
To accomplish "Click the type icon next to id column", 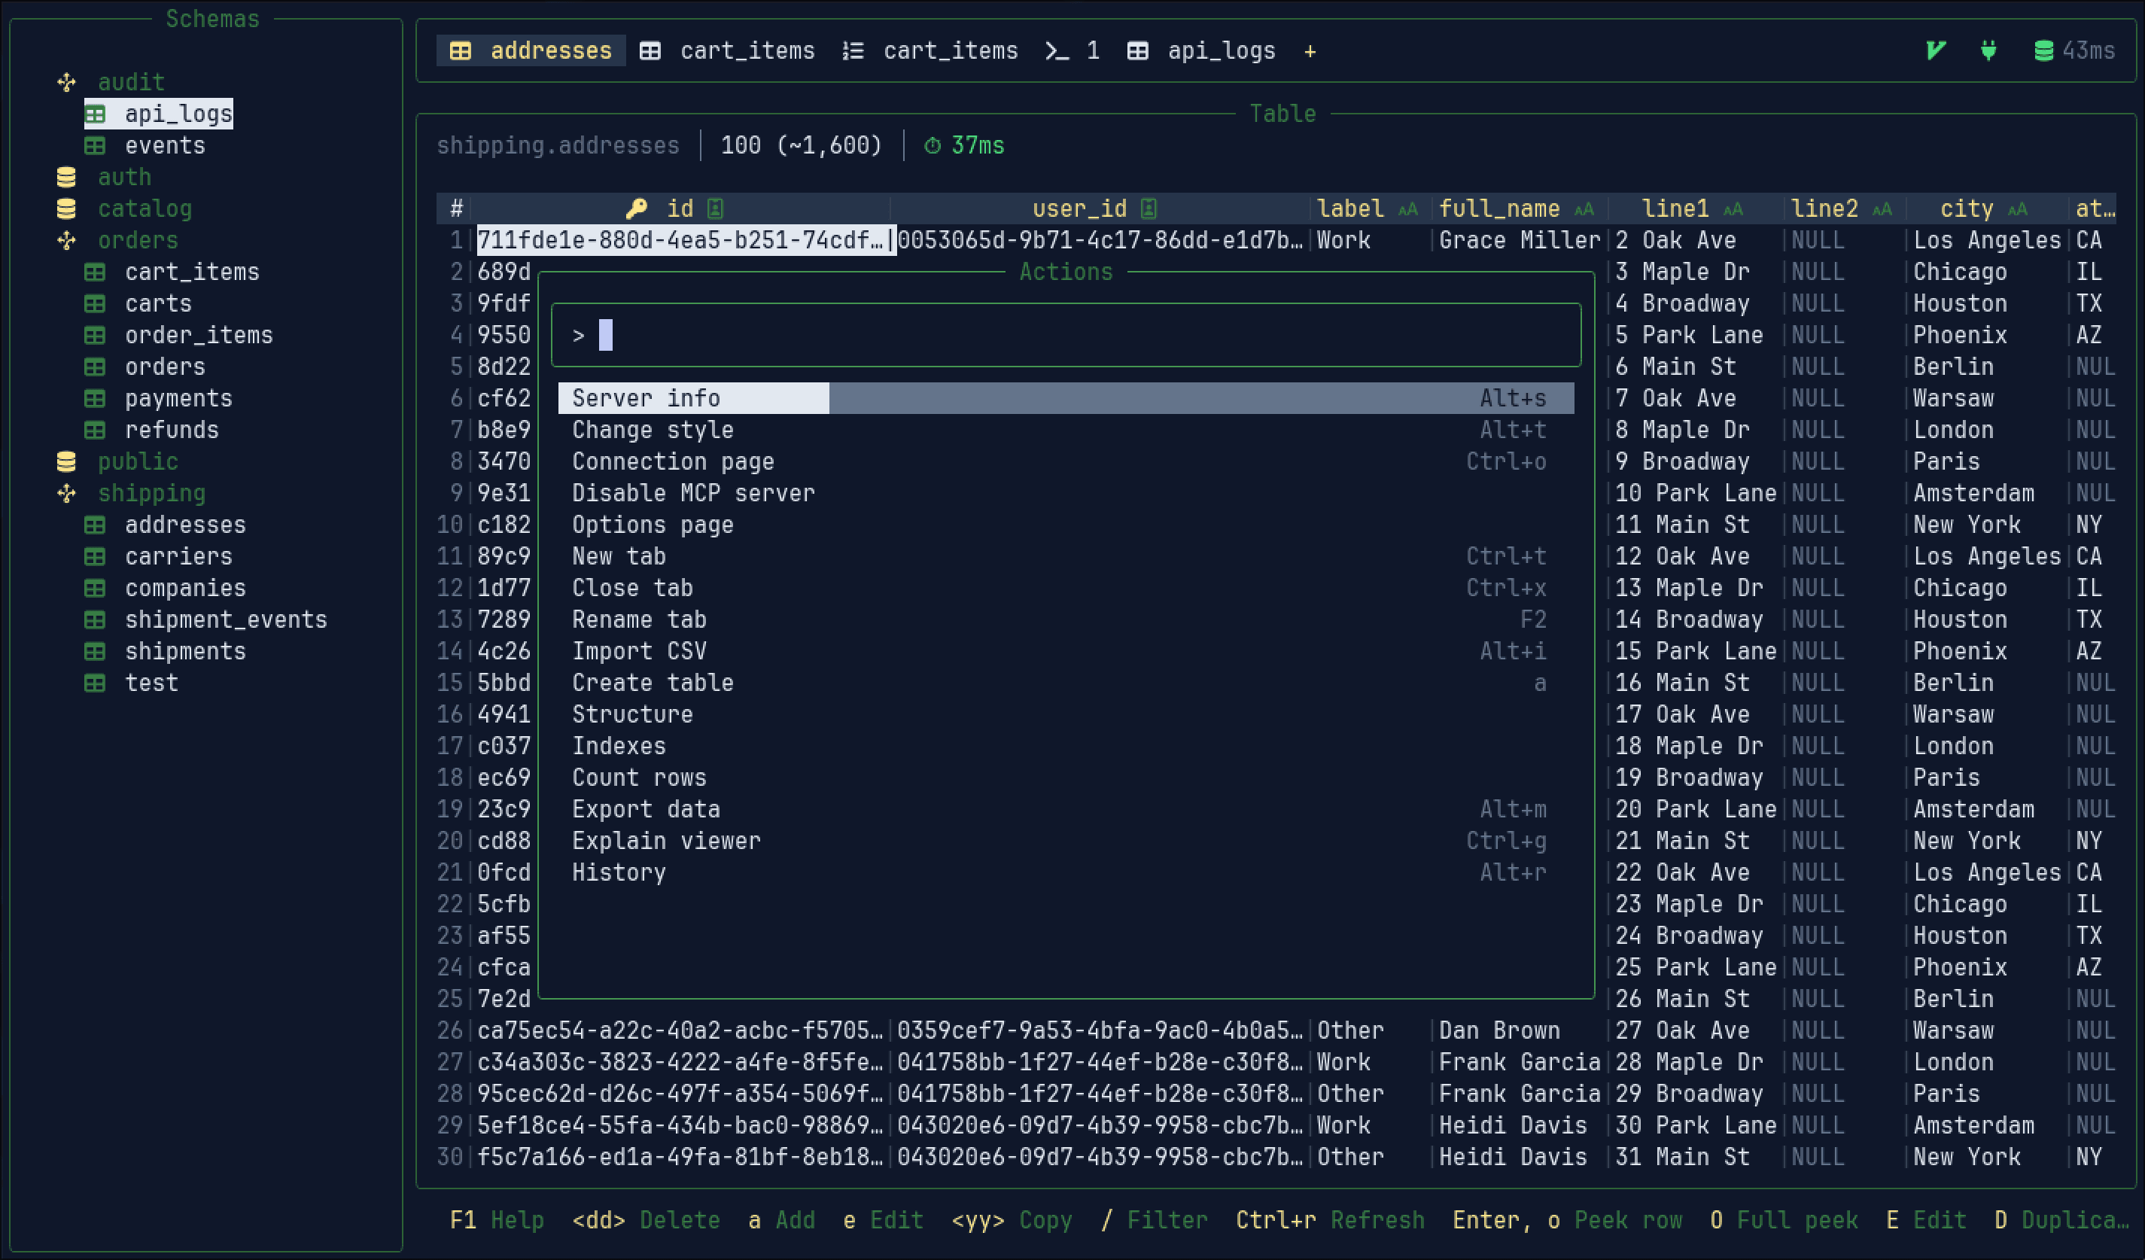I will [x=715, y=208].
